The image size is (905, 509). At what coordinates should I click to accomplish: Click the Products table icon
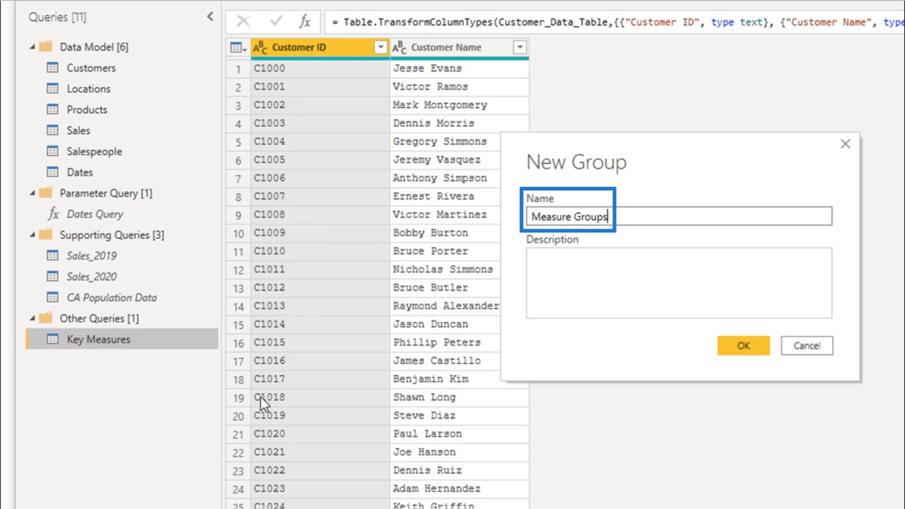pos(52,109)
